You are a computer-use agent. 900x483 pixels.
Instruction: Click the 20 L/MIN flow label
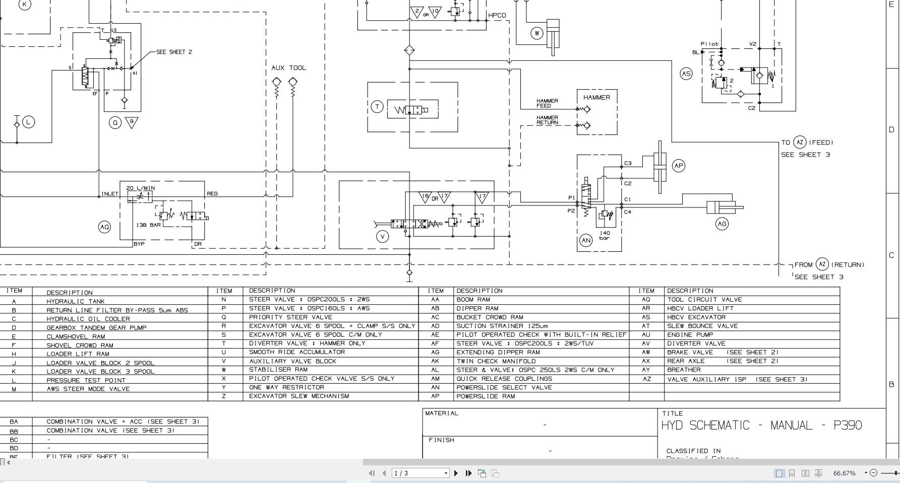point(140,188)
